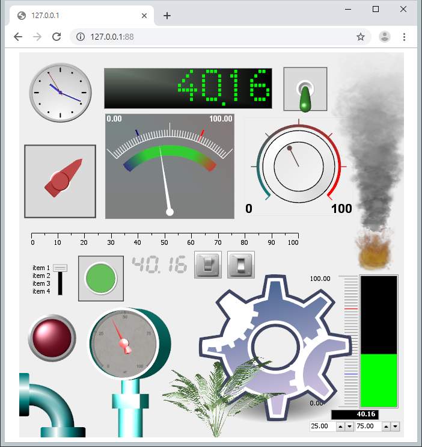The width and height of the screenshot is (422, 447).
Task: Click the dark red round indicator lamp
Action: 52,338
